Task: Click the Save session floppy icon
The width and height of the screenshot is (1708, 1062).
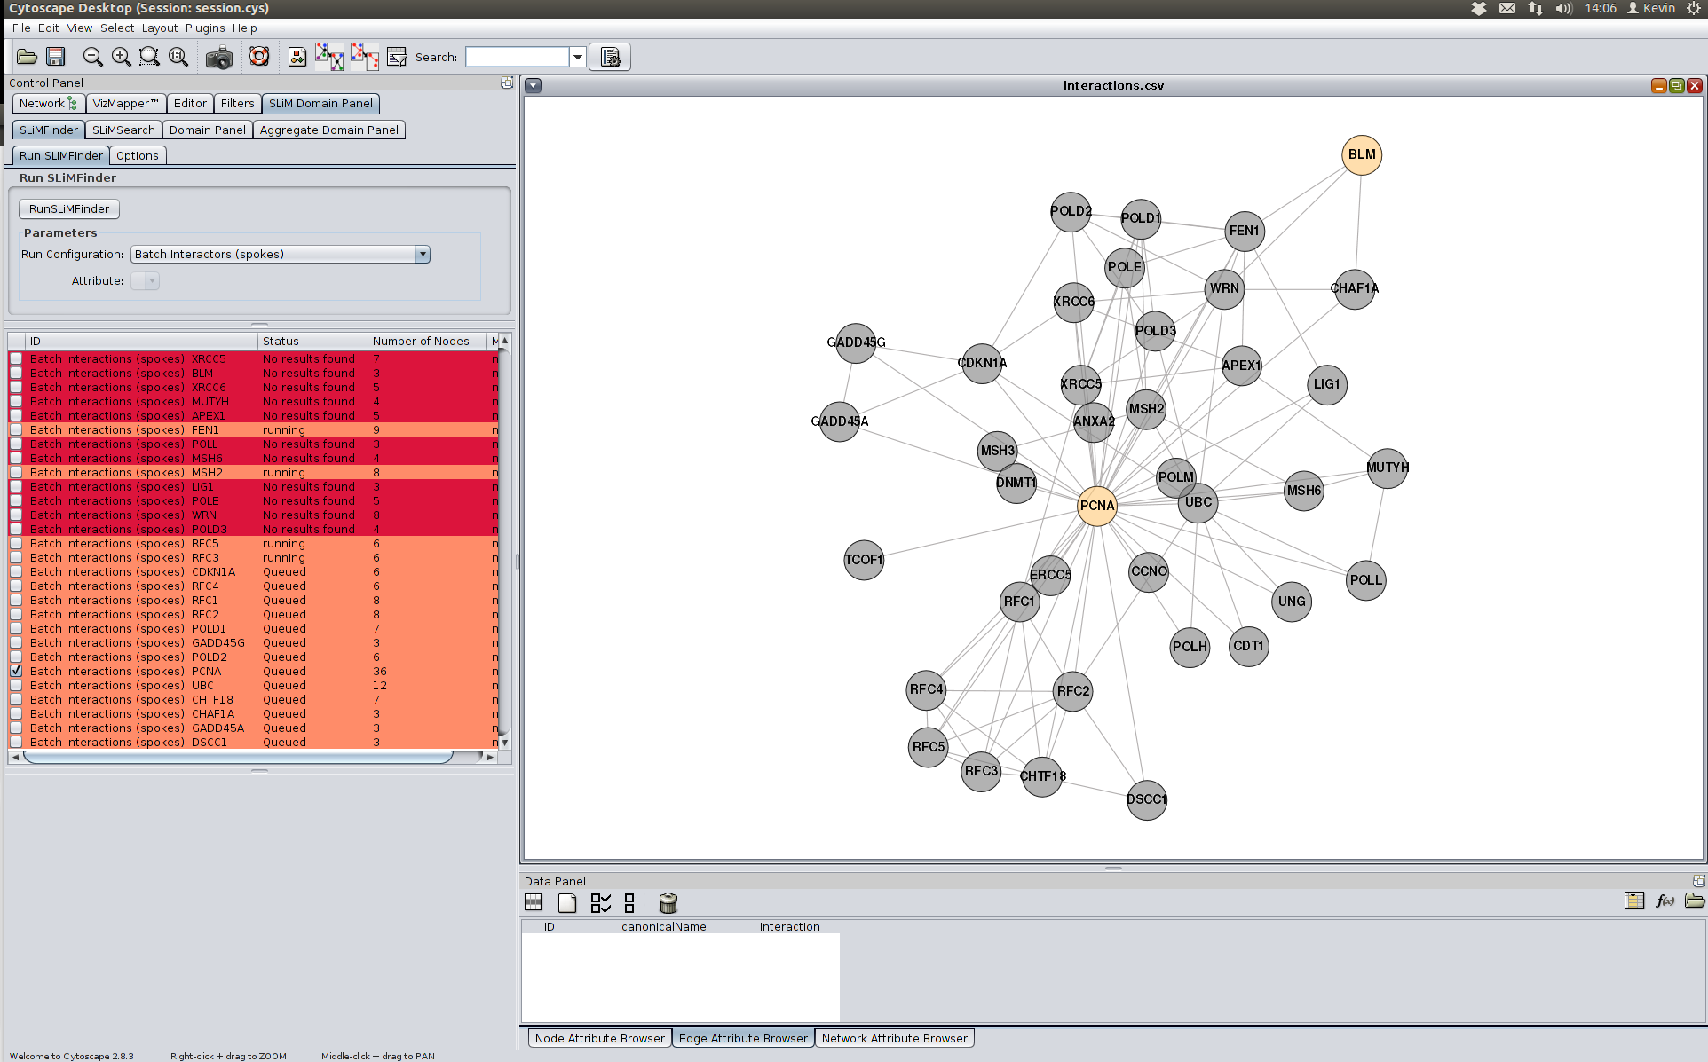Action: pyautogui.click(x=55, y=57)
